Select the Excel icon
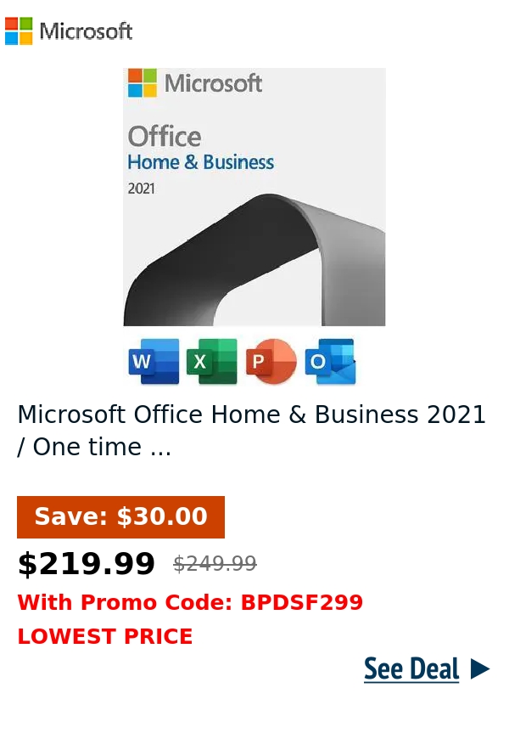The width and height of the screenshot is (509, 733). pos(212,360)
